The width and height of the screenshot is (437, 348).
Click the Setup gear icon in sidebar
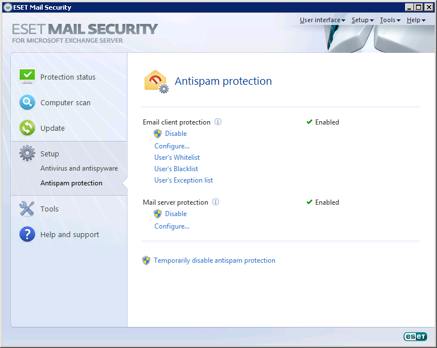pyautogui.click(x=27, y=153)
